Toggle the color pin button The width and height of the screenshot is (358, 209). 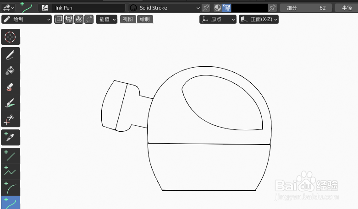pos(272,8)
